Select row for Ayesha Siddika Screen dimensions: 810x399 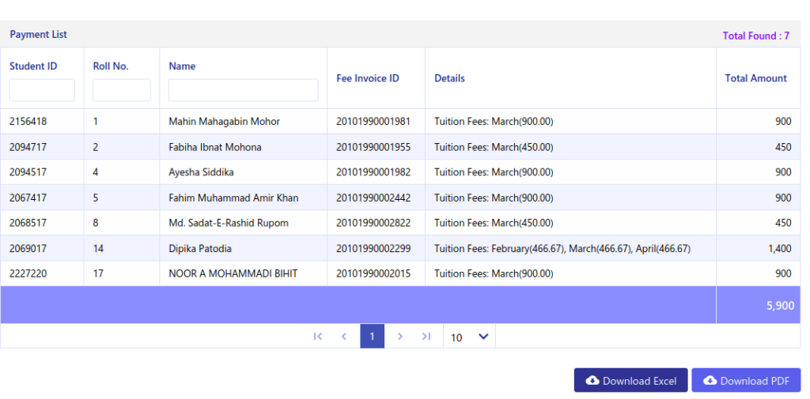400,172
